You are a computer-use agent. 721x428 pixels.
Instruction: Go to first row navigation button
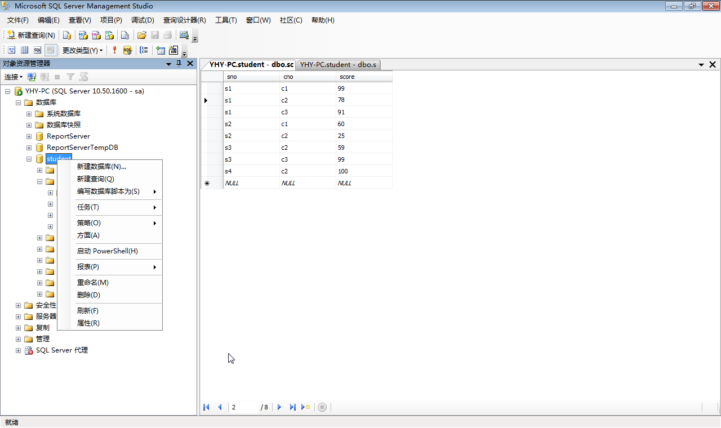click(207, 407)
